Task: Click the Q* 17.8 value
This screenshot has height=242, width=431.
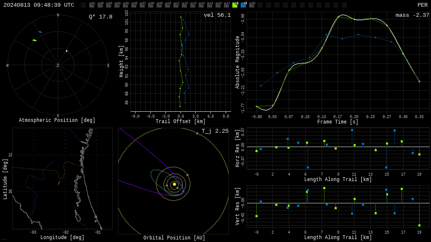Action: tap(101, 17)
